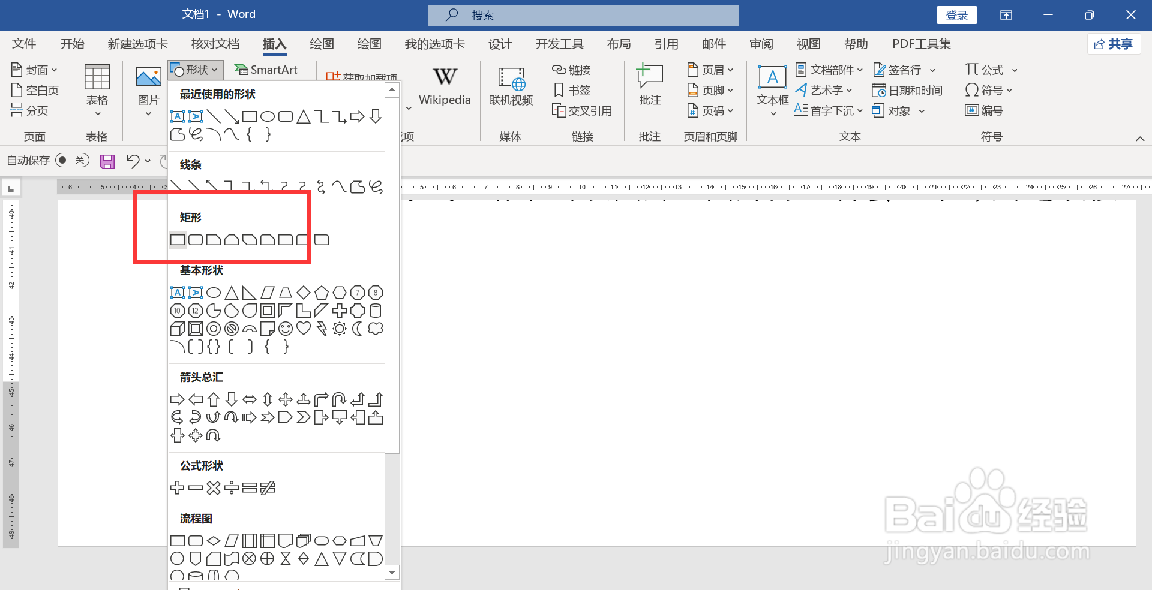Select the diamond decision shape in 流程图

tap(214, 541)
